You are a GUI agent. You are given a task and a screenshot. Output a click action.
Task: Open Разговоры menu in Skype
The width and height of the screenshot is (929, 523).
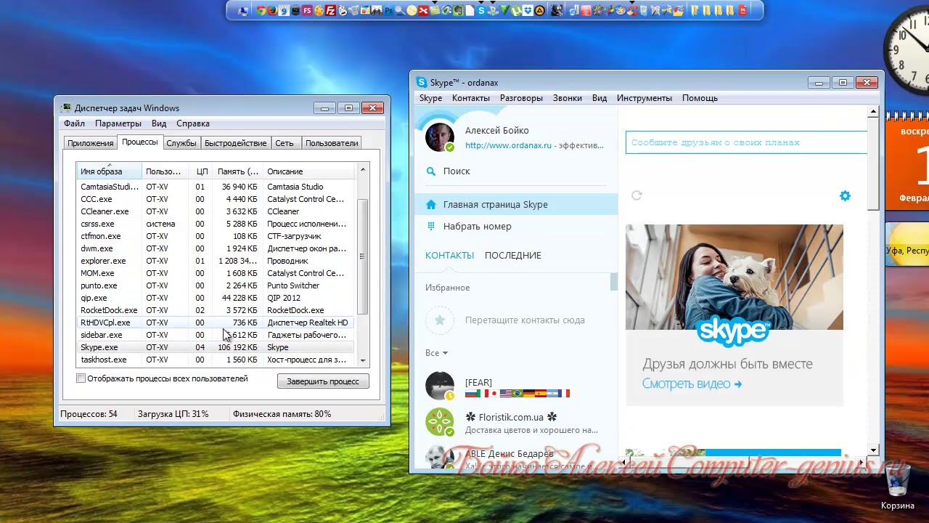[x=521, y=98]
